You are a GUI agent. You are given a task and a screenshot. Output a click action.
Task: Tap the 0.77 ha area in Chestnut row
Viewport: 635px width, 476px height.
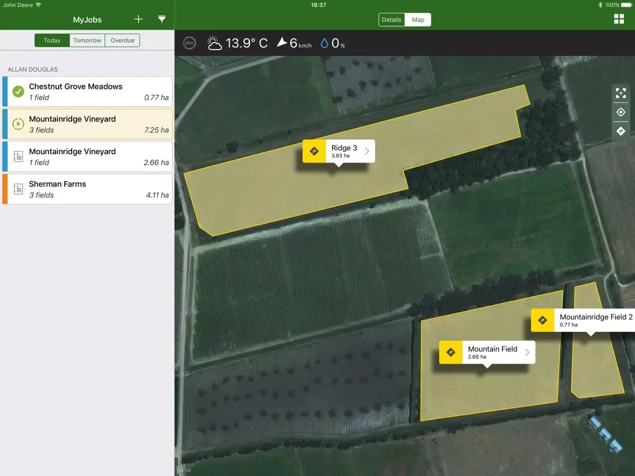click(157, 98)
